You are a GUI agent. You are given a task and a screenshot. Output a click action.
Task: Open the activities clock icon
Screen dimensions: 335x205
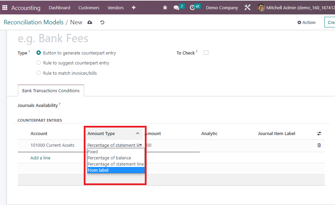pos(192,8)
